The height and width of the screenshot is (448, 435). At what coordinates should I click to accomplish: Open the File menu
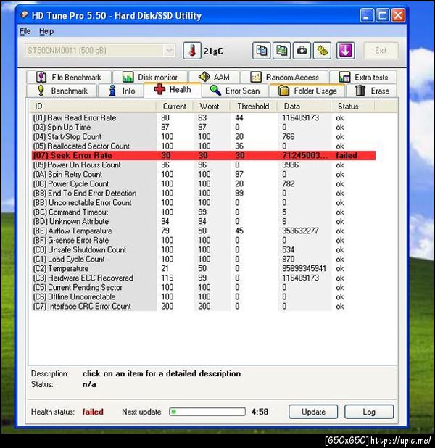point(25,31)
